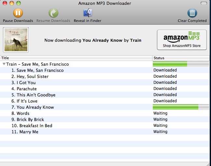Select track 10. Breakfast In Bed
This screenshot has height=166, width=211.
point(105,126)
